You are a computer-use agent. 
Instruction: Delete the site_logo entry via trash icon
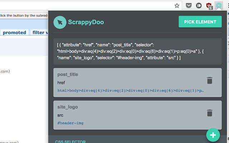coord(210,113)
